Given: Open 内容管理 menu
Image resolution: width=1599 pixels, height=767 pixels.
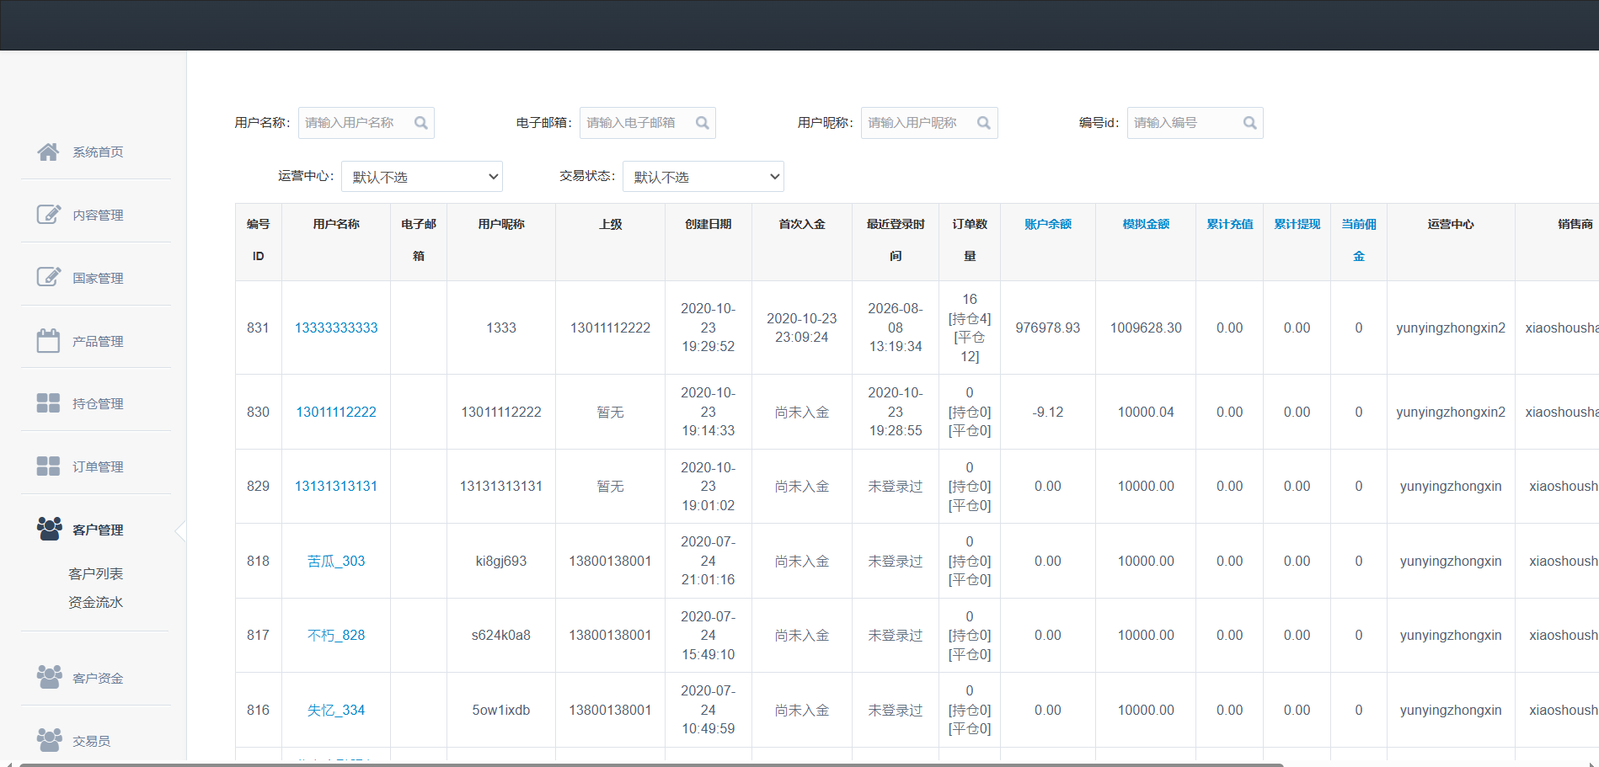Looking at the screenshot, I should pos(98,216).
